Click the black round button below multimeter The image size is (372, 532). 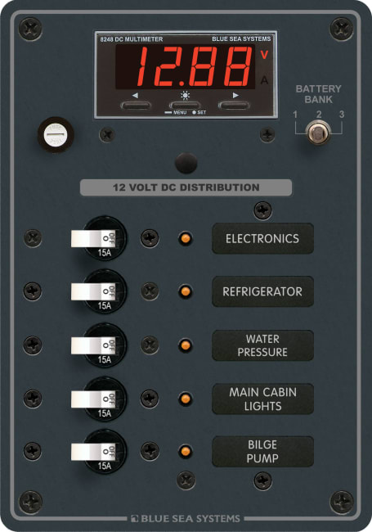186,163
